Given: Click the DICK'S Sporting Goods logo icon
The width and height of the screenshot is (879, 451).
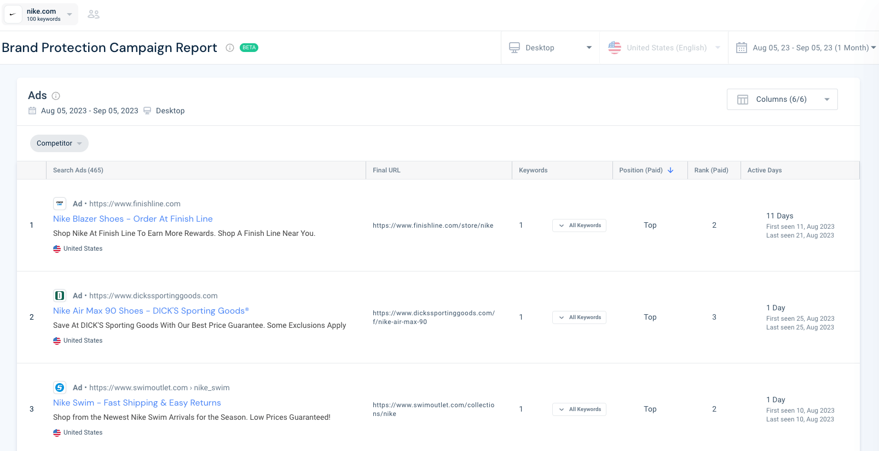Looking at the screenshot, I should point(60,296).
